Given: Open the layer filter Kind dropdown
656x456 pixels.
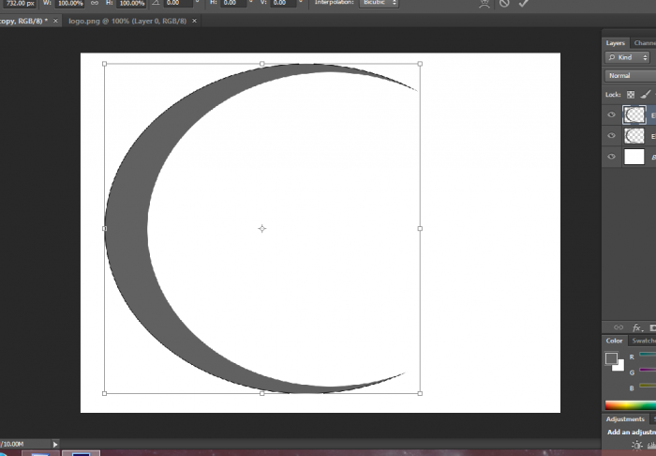Looking at the screenshot, I should (628, 57).
